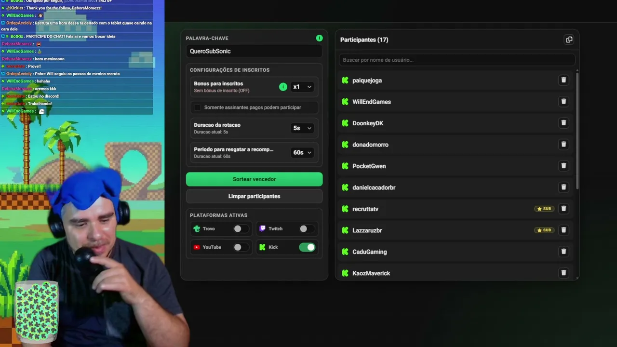Remove donadomorro via trash icon
The width and height of the screenshot is (617, 347).
coord(563,144)
